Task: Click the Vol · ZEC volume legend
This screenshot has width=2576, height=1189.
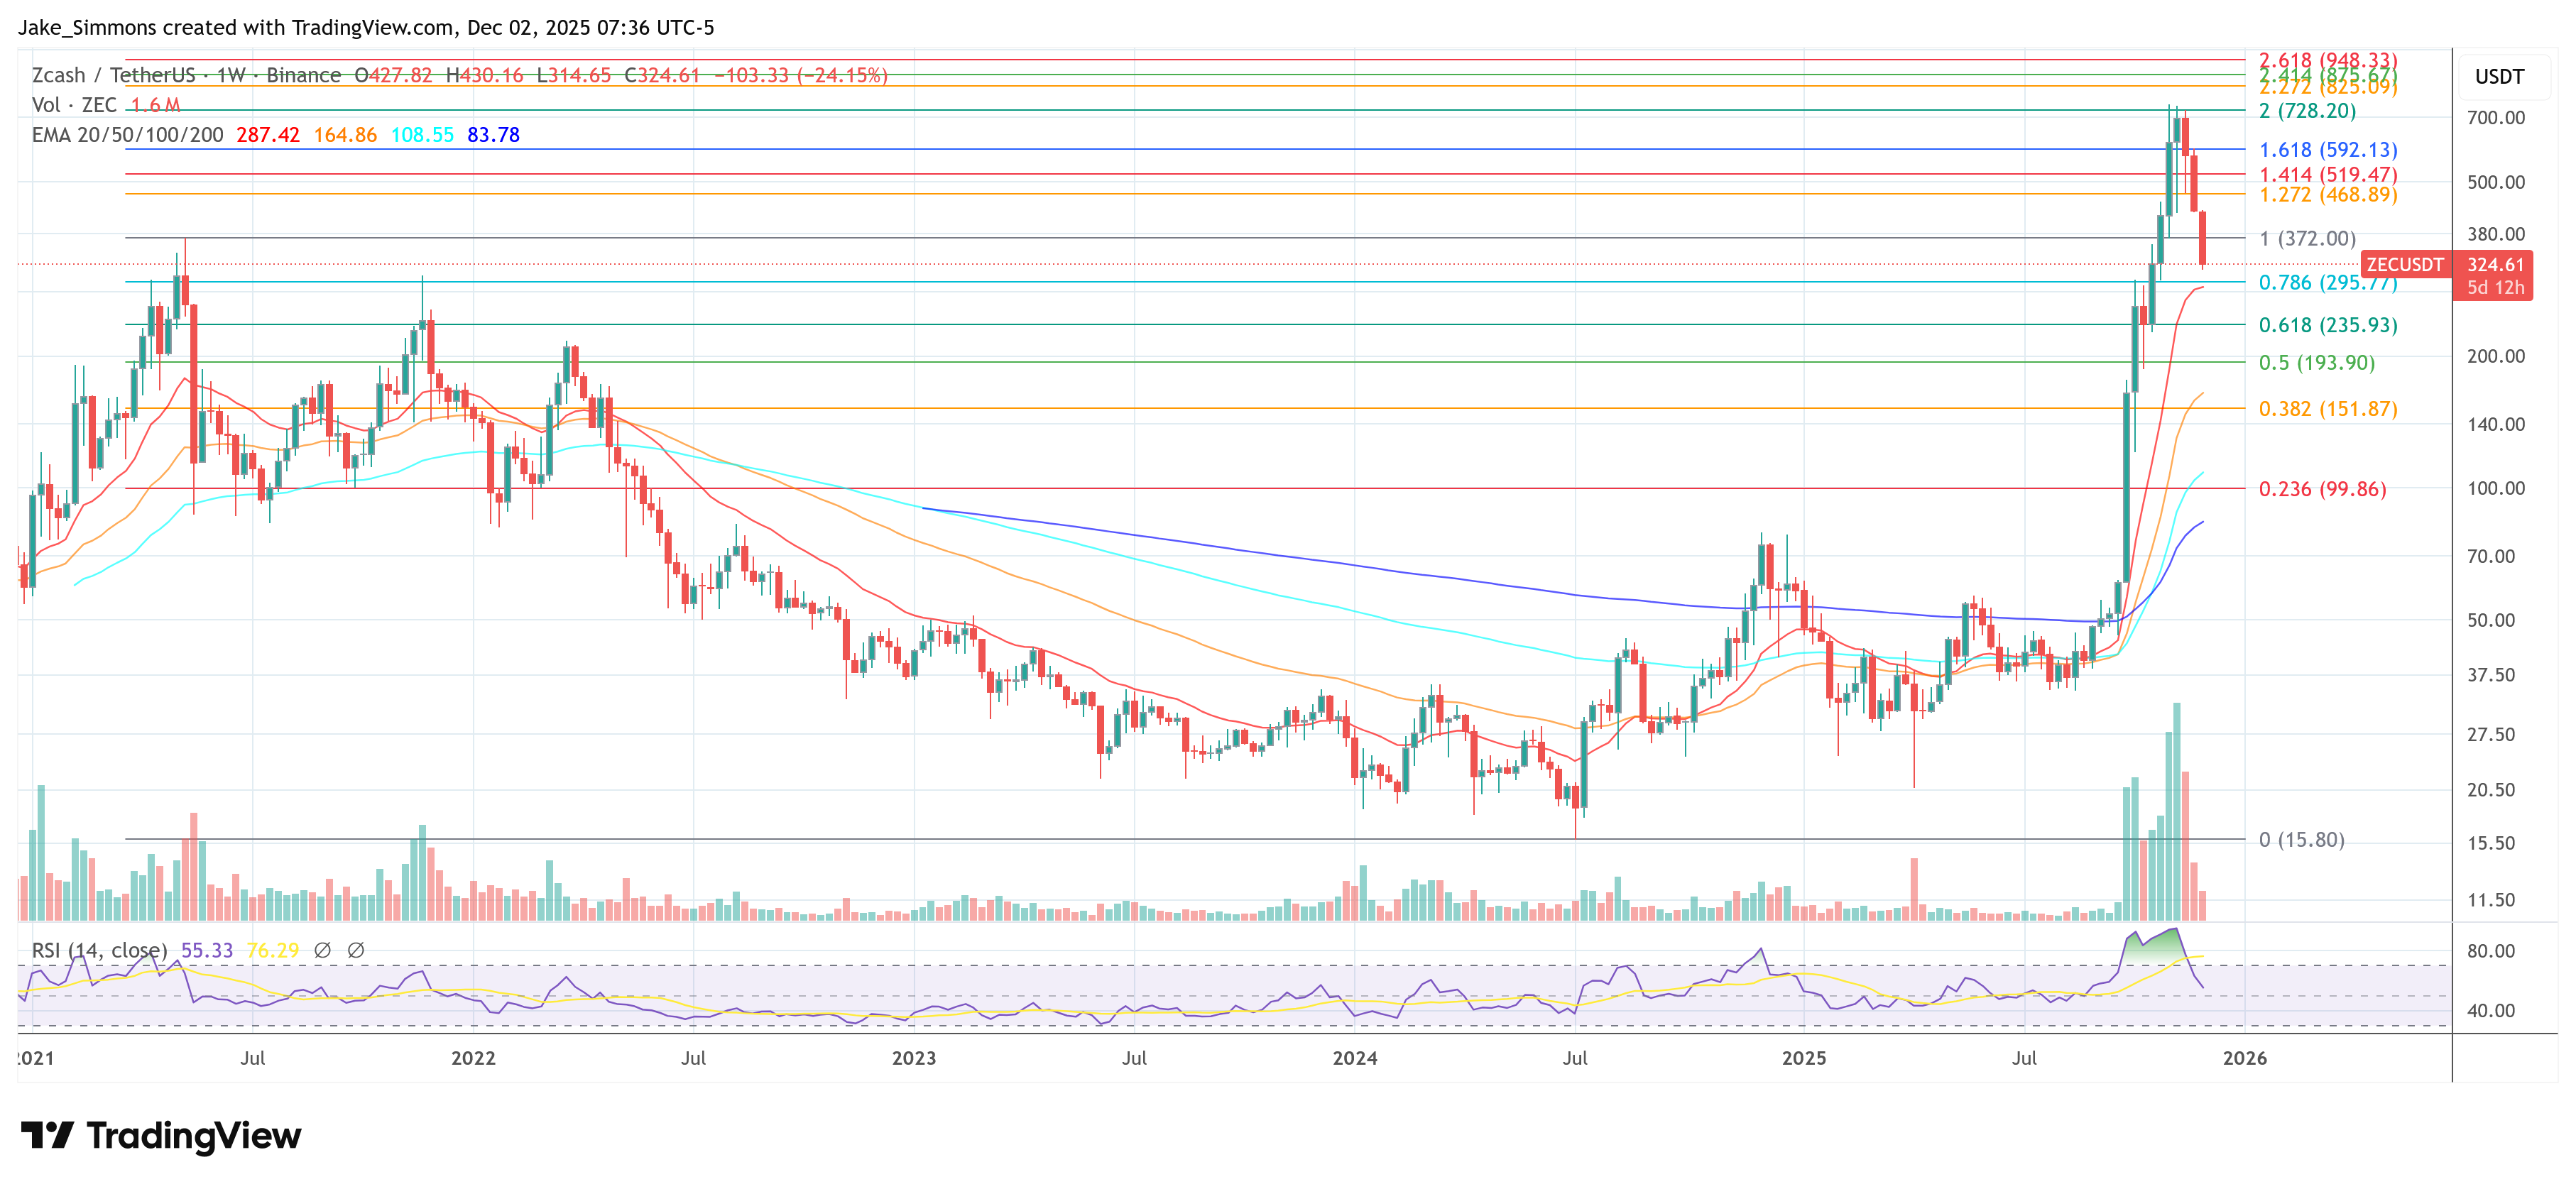Action: click(74, 105)
